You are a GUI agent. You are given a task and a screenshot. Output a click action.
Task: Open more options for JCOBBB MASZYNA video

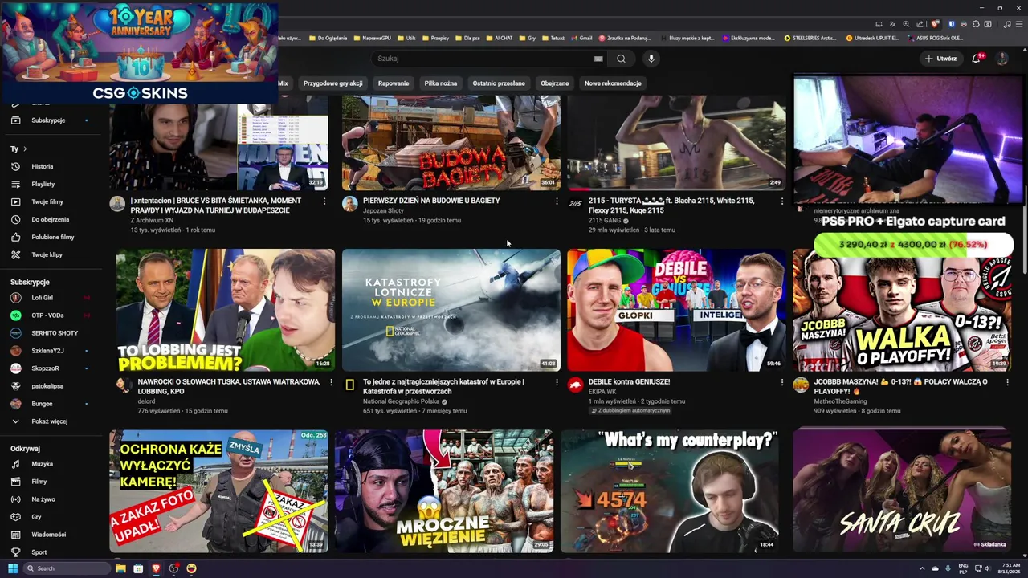(x=1008, y=383)
